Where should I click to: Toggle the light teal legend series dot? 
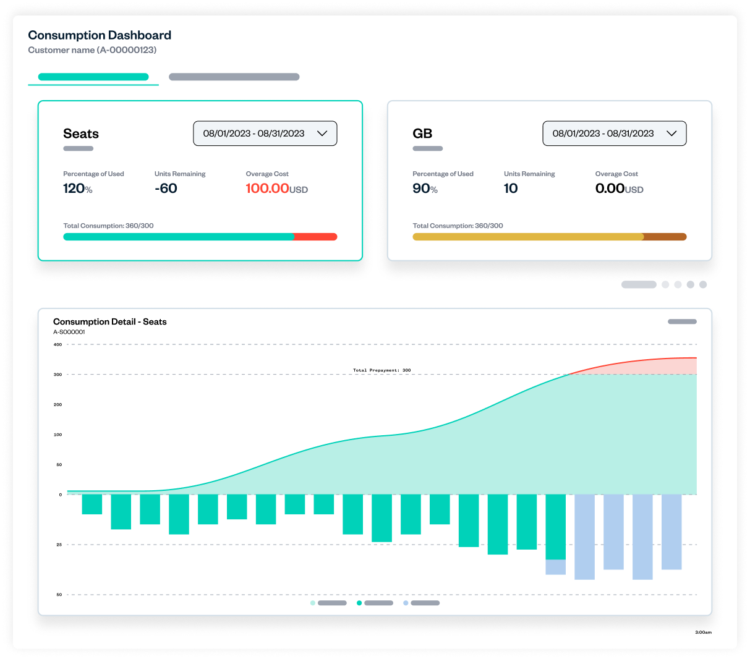313,603
